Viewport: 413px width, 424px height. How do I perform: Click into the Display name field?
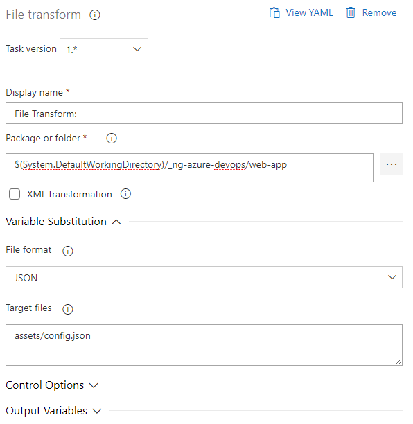pos(204,113)
